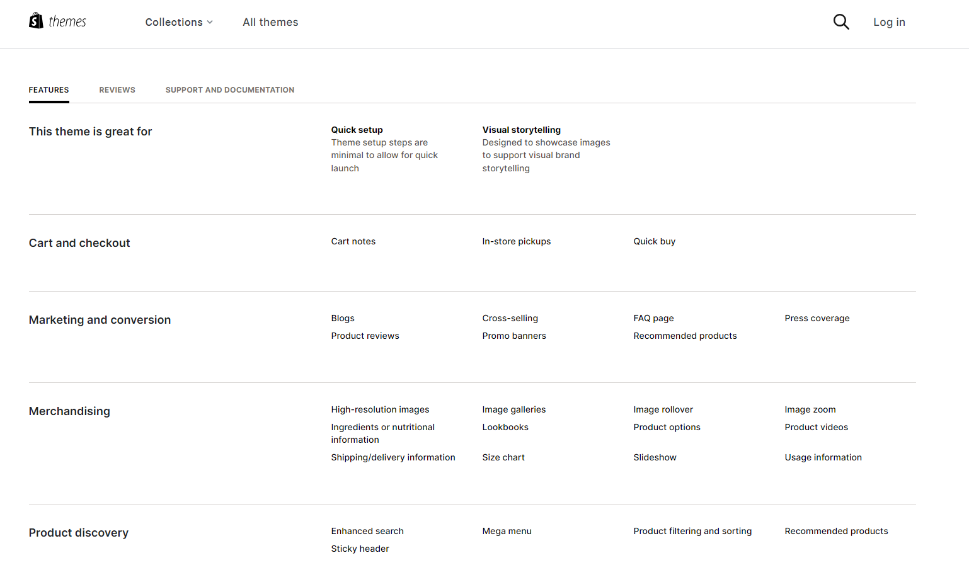Select the Press coverage item
Screen dimensions: 969x570
[817, 318]
